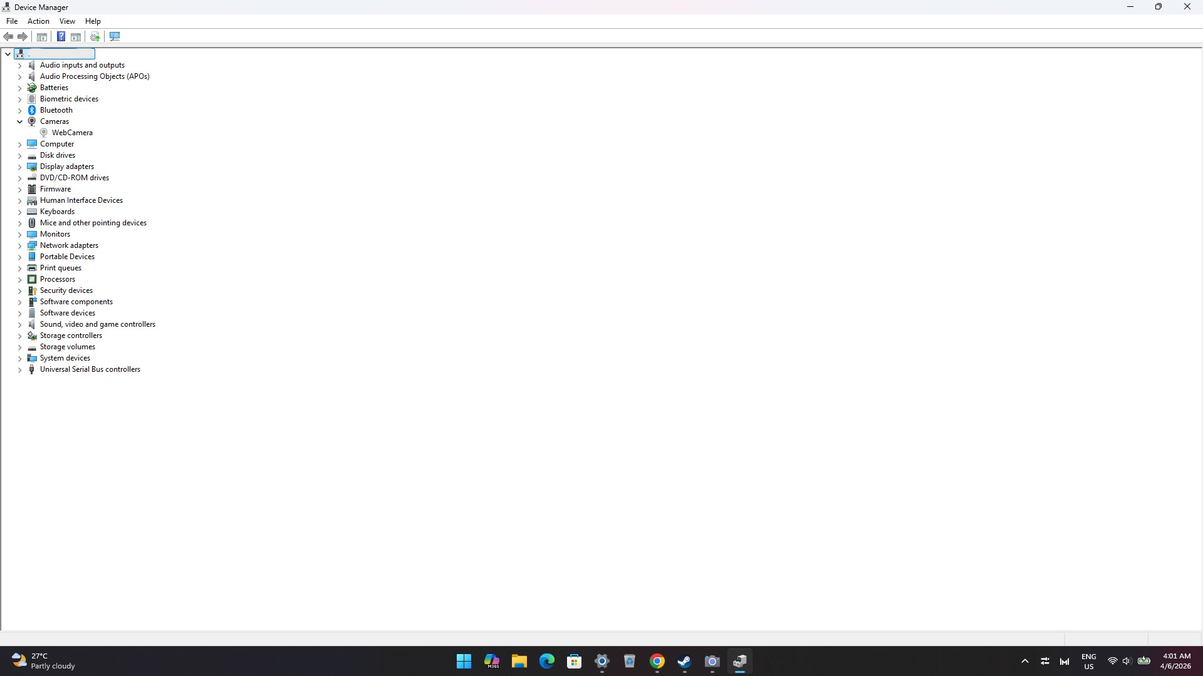Screen dimensions: 1203x676
Task: Click the blue Help question mark icon
Action: (x=61, y=36)
